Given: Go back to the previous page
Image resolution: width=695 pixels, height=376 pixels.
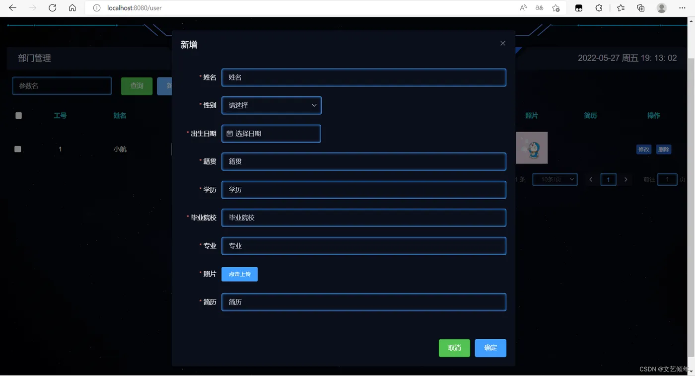Looking at the screenshot, I should point(13,8).
